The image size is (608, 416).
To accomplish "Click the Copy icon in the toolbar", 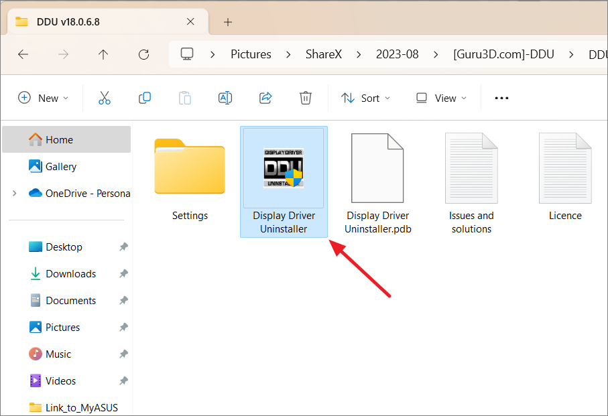I will tap(144, 98).
